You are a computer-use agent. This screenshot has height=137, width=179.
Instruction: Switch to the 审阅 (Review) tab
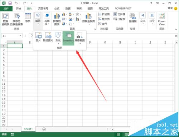(x=79, y=9)
